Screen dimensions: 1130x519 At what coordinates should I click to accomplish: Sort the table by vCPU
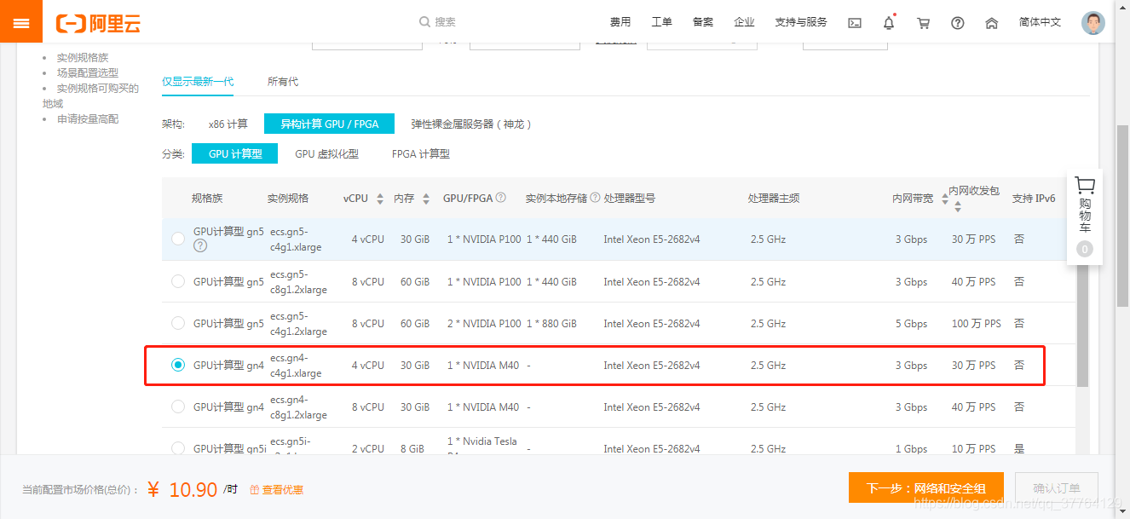(x=380, y=199)
